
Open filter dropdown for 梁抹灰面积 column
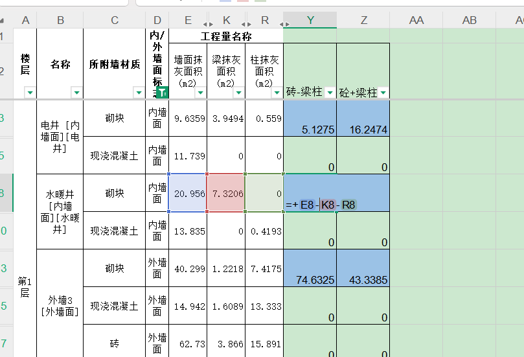coord(238,92)
